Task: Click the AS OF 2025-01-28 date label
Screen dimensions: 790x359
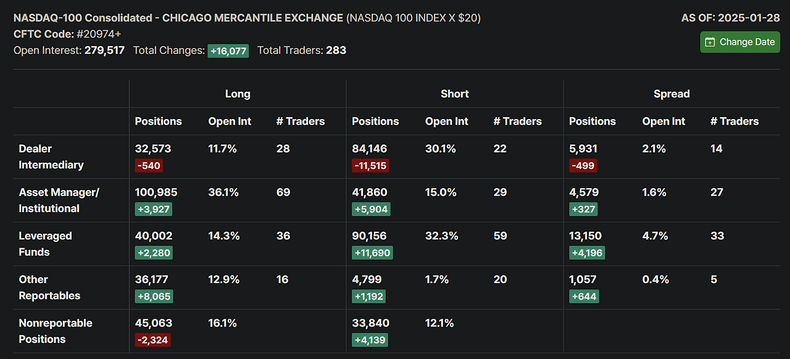Action: pyautogui.click(x=730, y=18)
